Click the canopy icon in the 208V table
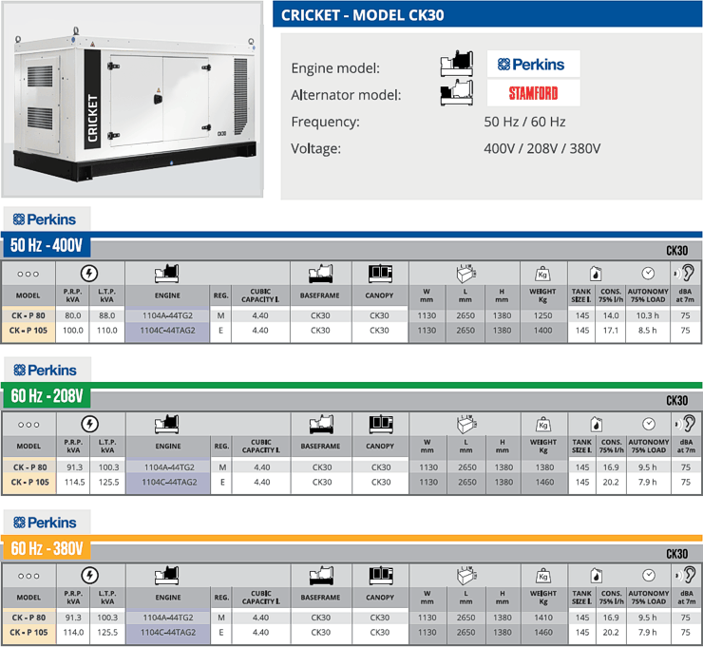Image resolution: width=703 pixels, height=647 pixels. click(381, 424)
